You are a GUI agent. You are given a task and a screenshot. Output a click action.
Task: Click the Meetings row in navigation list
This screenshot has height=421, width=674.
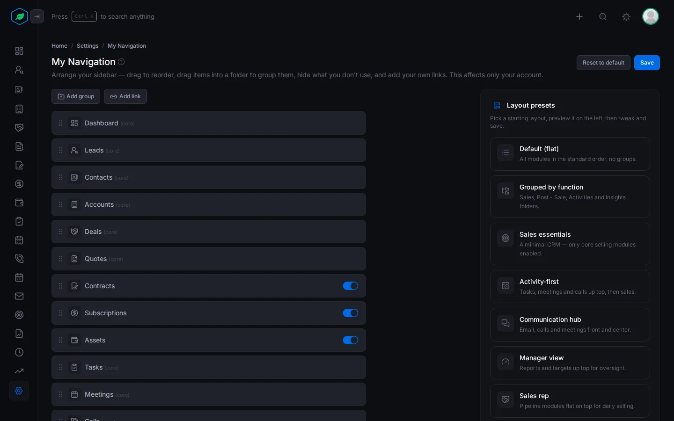209,394
